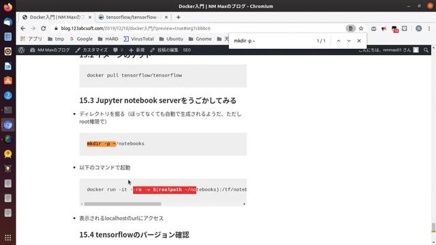The image size is (436, 245).
Task: Reload the current page
Action: pos(44,29)
